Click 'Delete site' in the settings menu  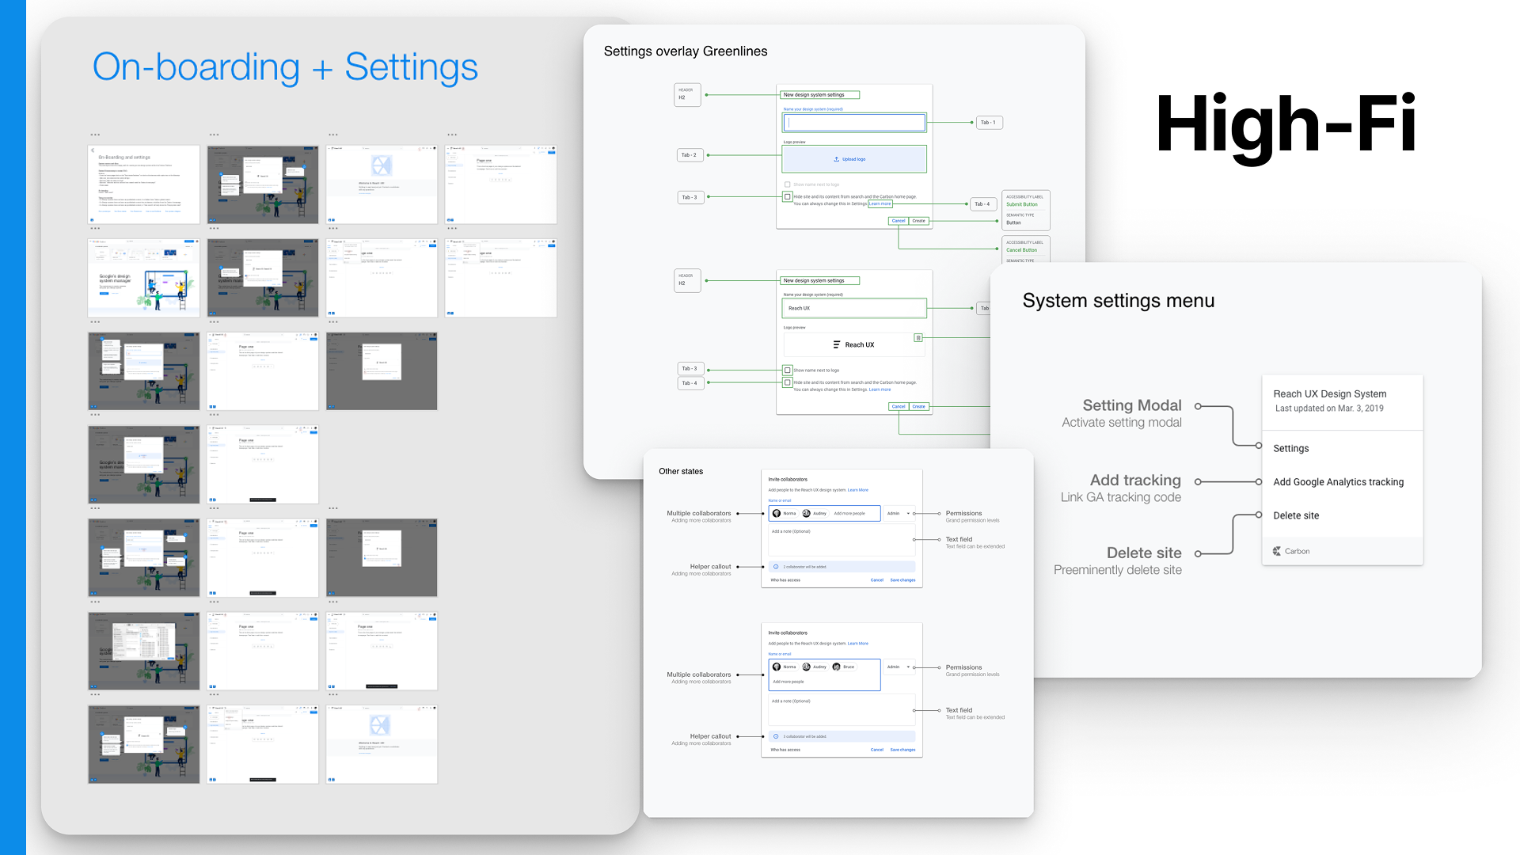pos(1296,515)
